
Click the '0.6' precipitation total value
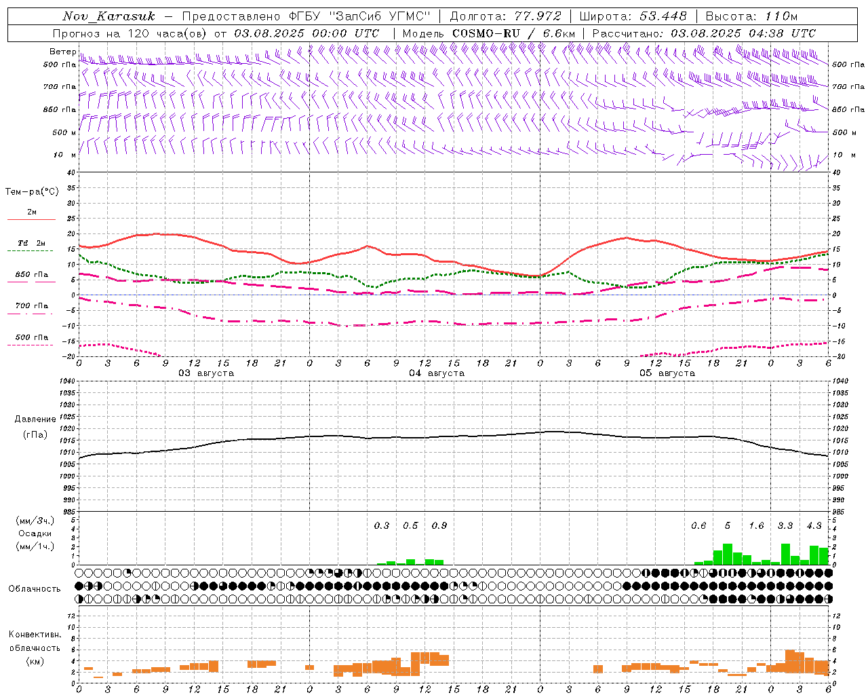pyautogui.click(x=698, y=525)
